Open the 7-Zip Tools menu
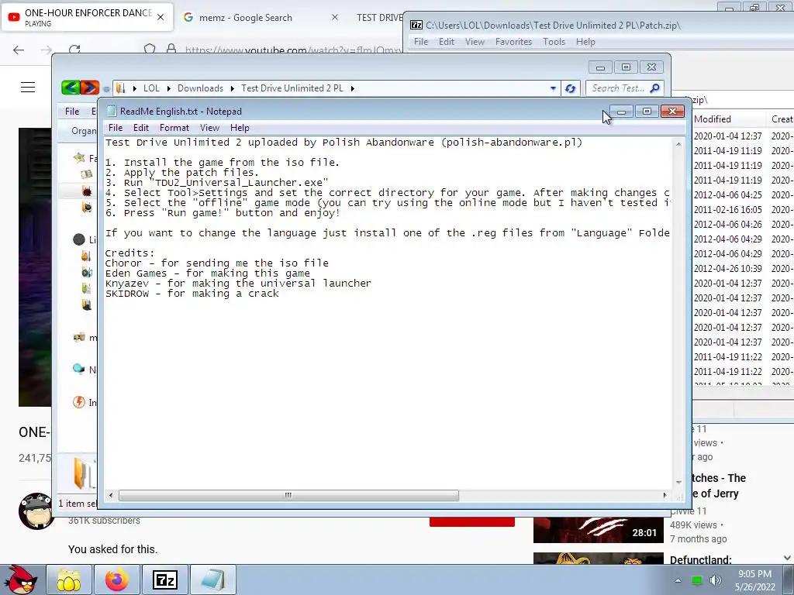Image resolution: width=794 pixels, height=595 pixels. pos(554,42)
